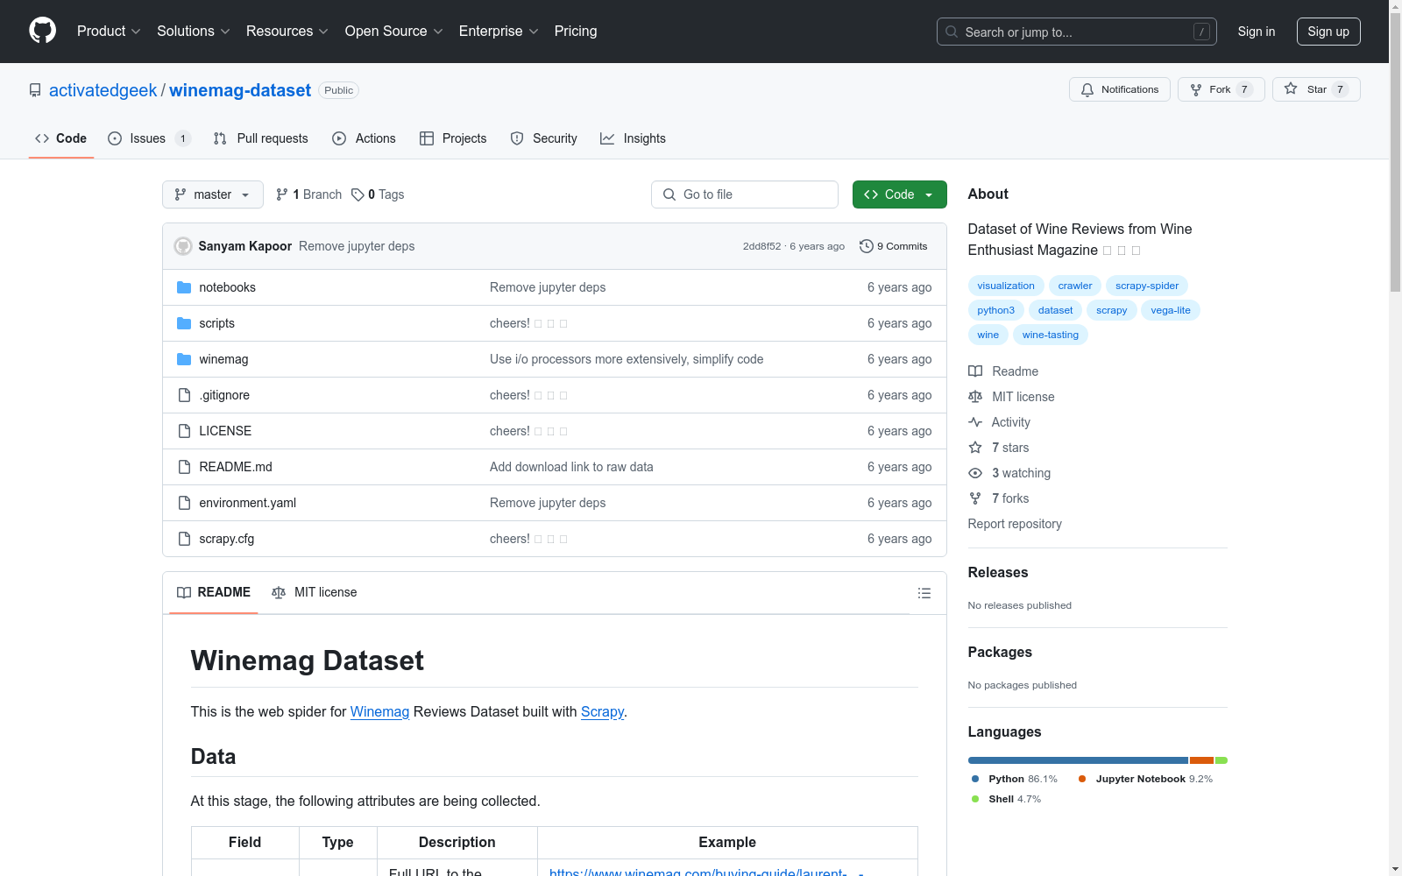Open the activatedgeek owner link
This screenshot has height=876, width=1402.
[103, 90]
